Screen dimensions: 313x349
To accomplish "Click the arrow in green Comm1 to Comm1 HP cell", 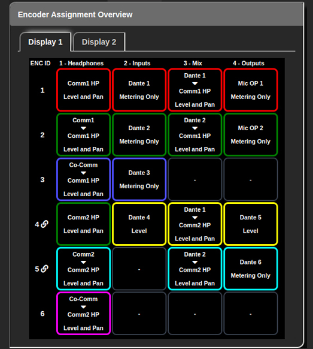I will 83,128.
